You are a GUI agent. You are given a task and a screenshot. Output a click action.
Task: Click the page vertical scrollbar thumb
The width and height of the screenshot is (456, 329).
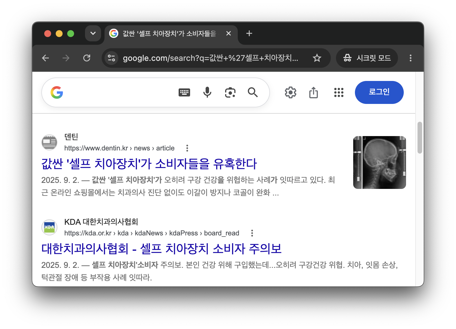(x=420, y=138)
